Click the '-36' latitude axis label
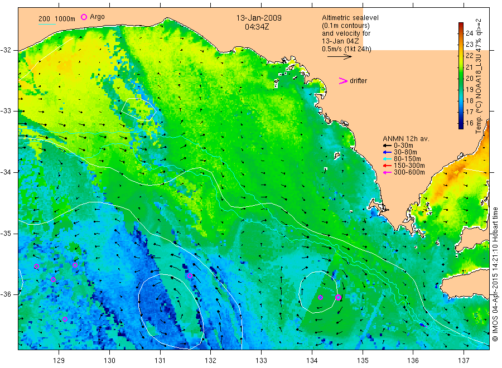The width and height of the screenshot is (502, 368). pyautogui.click(x=6, y=294)
